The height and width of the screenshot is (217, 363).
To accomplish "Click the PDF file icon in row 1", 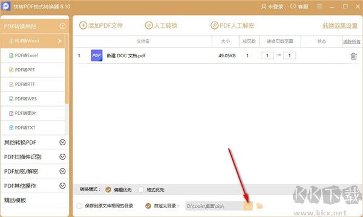I will pyautogui.click(x=97, y=55).
